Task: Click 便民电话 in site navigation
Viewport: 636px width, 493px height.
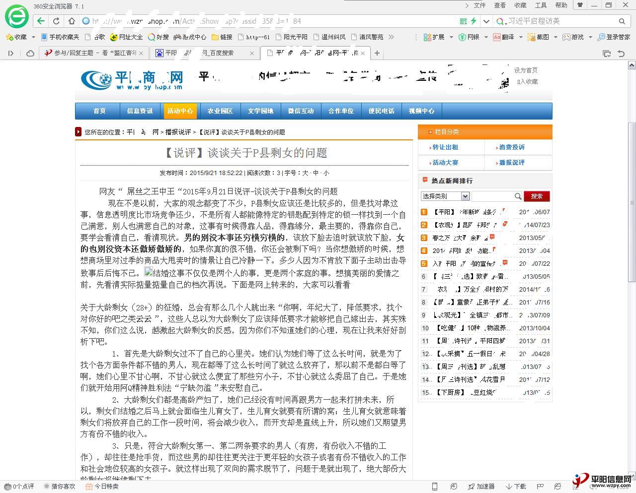Action: 381,111
